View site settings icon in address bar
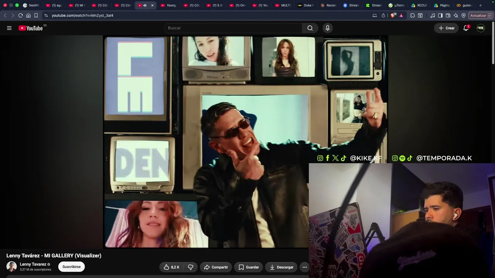Image resolution: width=495 pixels, height=278 pixels. [x=46, y=15]
